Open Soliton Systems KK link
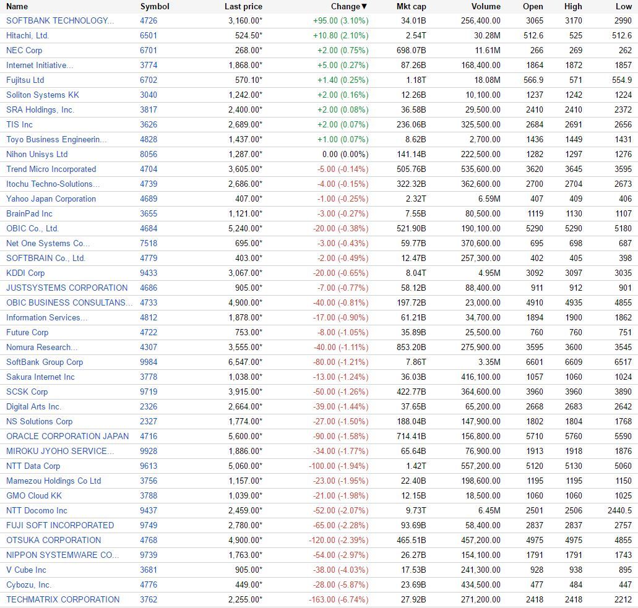This screenshot has height=608, width=638. [43, 95]
